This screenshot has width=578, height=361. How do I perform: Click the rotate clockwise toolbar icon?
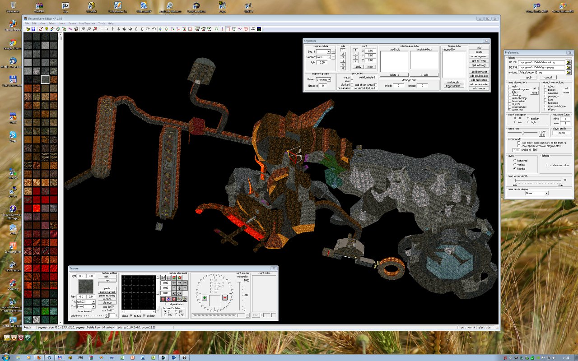coord(148,29)
